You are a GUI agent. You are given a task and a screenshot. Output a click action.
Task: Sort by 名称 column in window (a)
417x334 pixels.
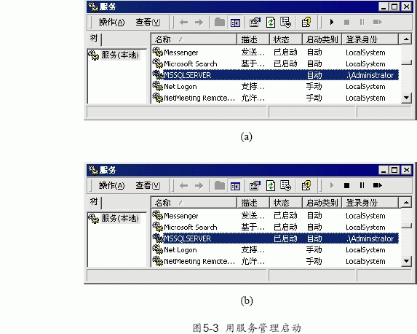194,39
